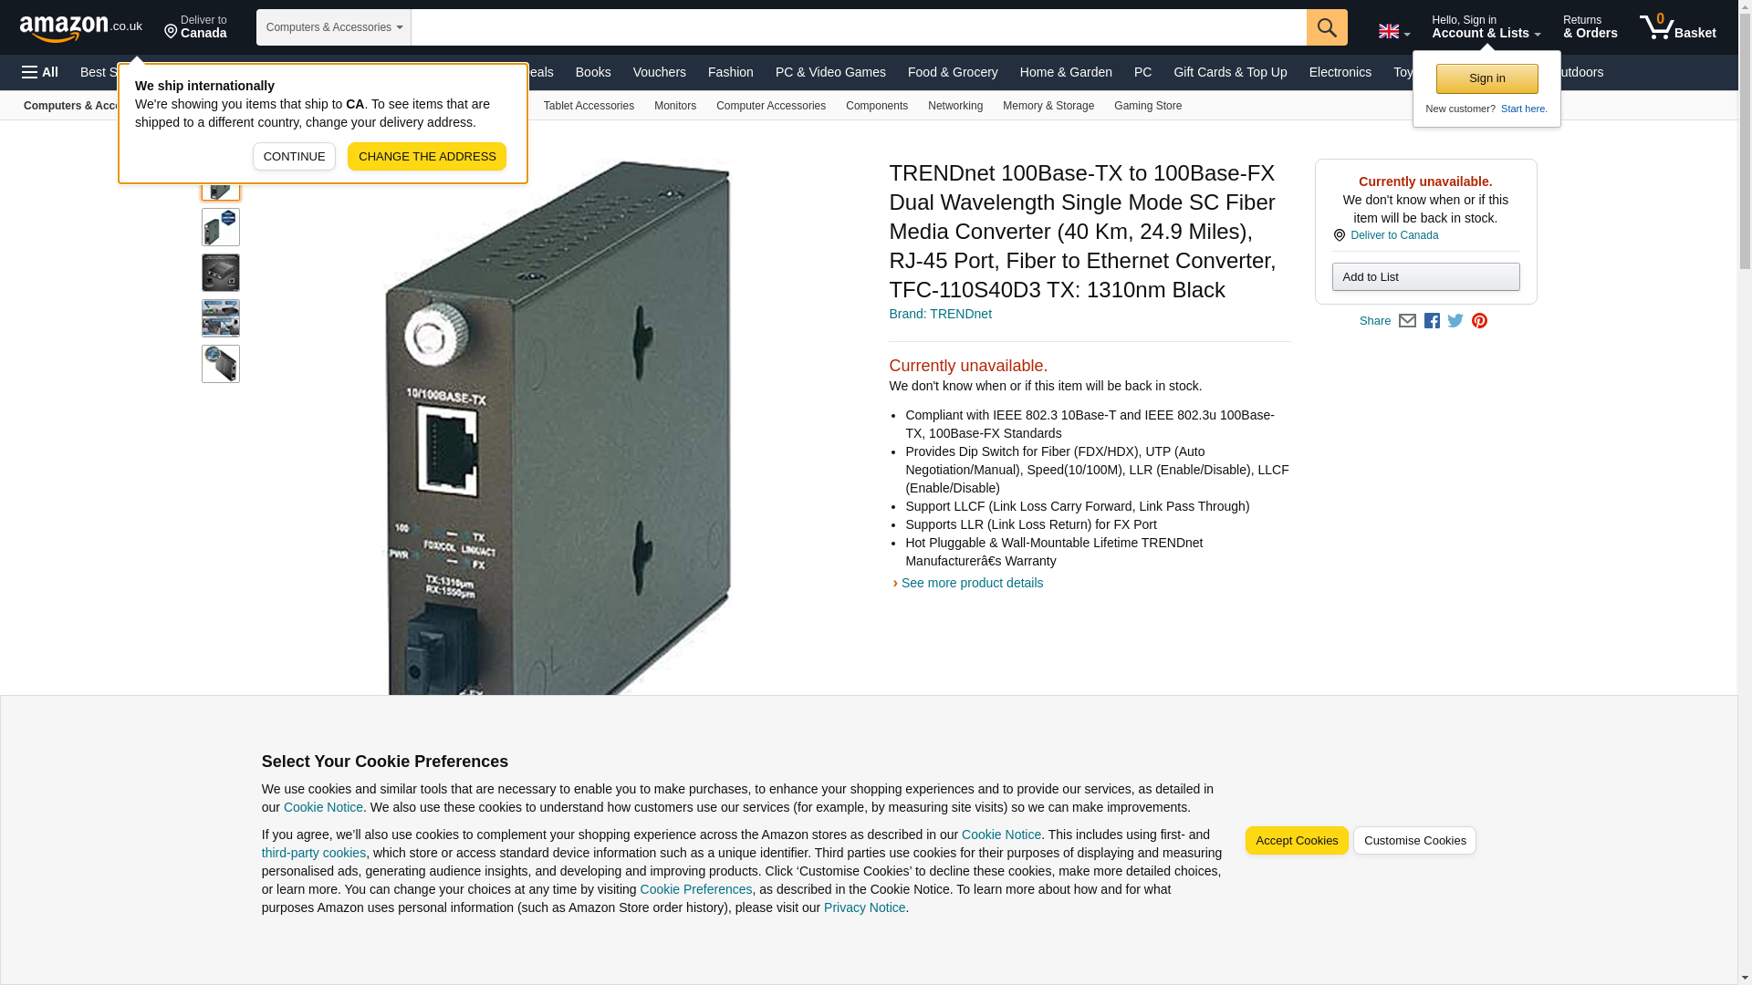
Task: Expand See more product details
Action: [971, 583]
